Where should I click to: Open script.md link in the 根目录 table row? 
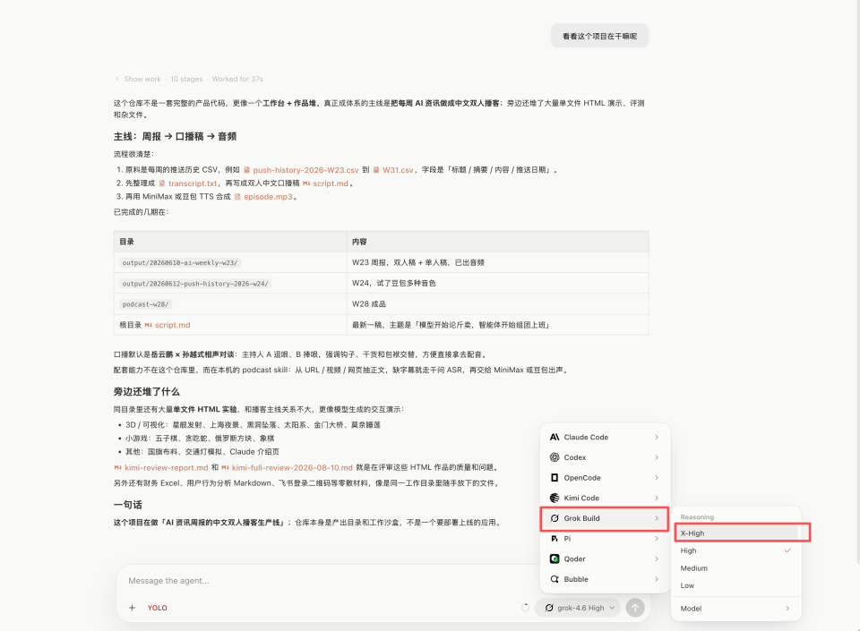pyautogui.click(x=168, y=325)
